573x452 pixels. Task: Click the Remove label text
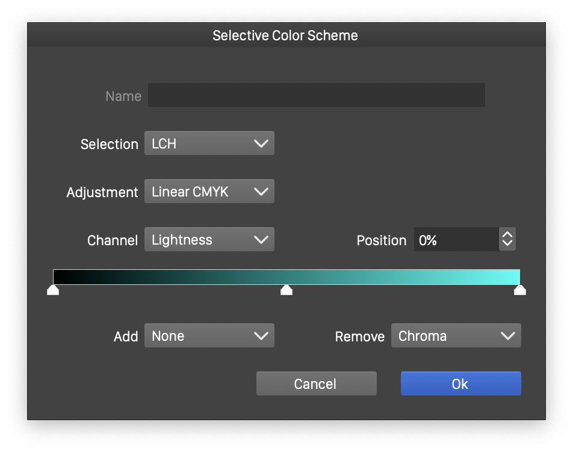[359, 337]
